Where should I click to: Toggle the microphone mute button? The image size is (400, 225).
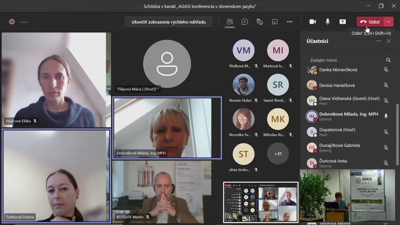tap(327, 22)
